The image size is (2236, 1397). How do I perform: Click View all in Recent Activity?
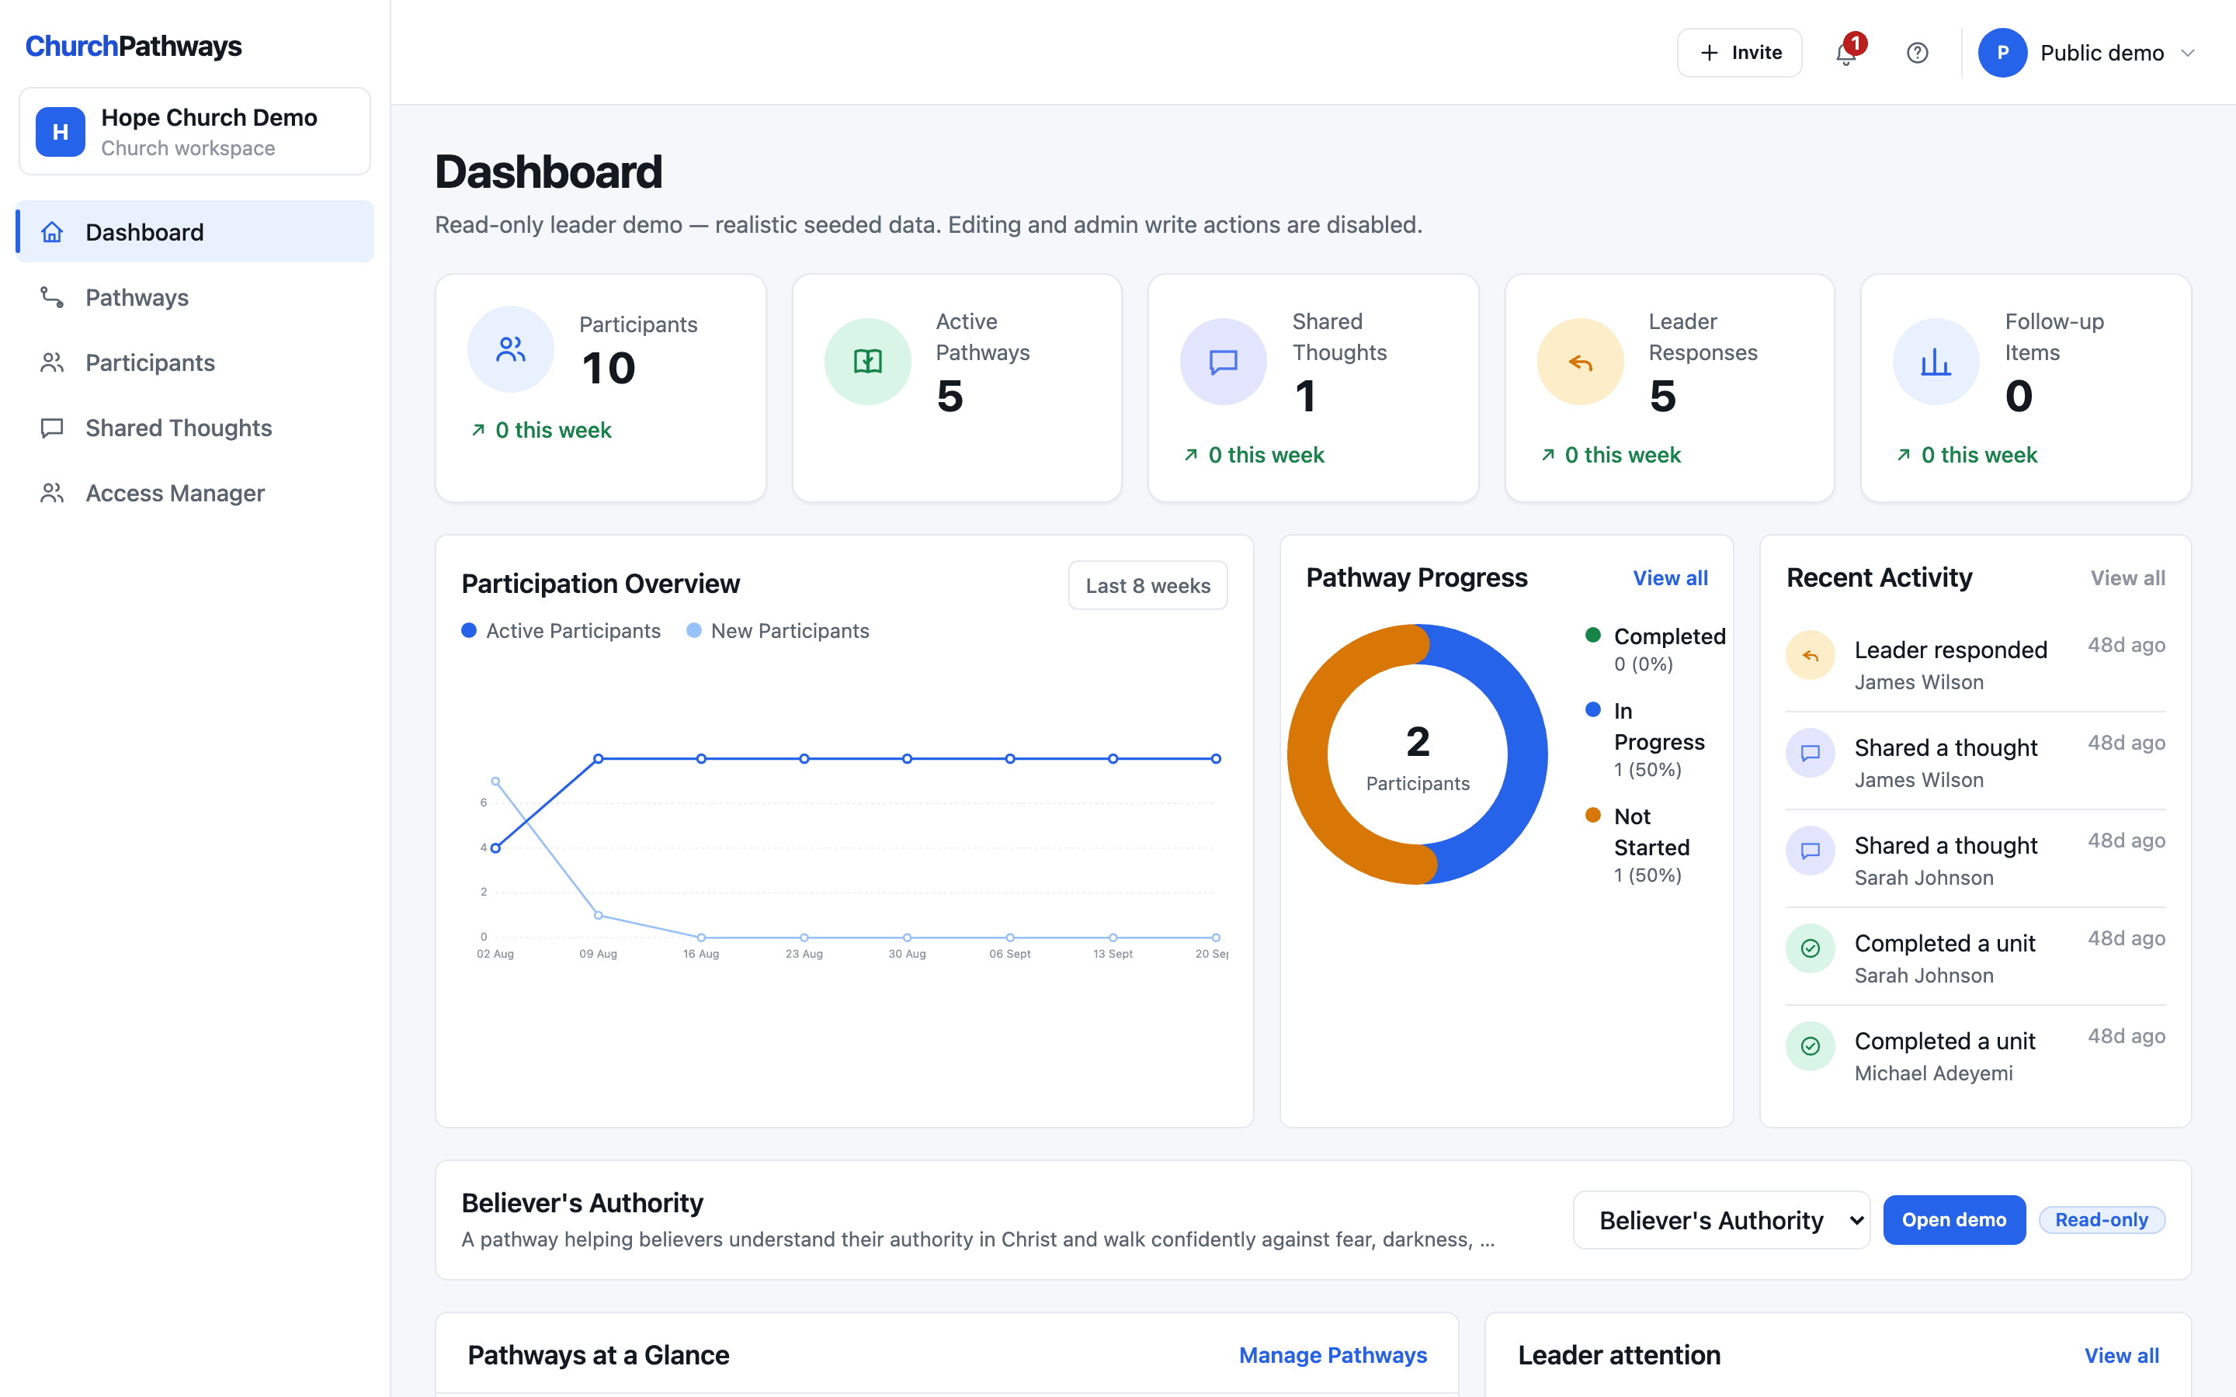2127,577
